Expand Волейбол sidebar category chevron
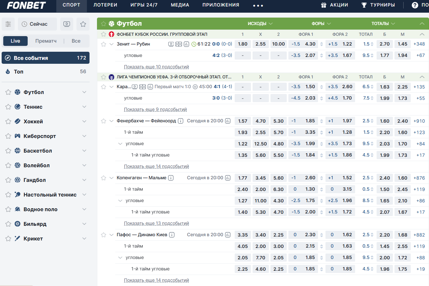 click(84, 166)
